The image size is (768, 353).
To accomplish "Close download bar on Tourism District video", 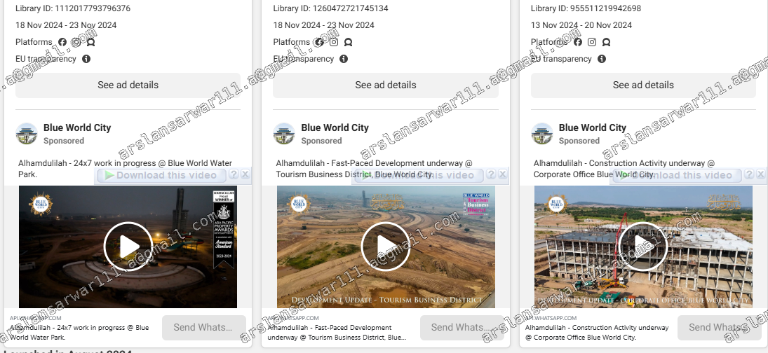I will [503, 174].
